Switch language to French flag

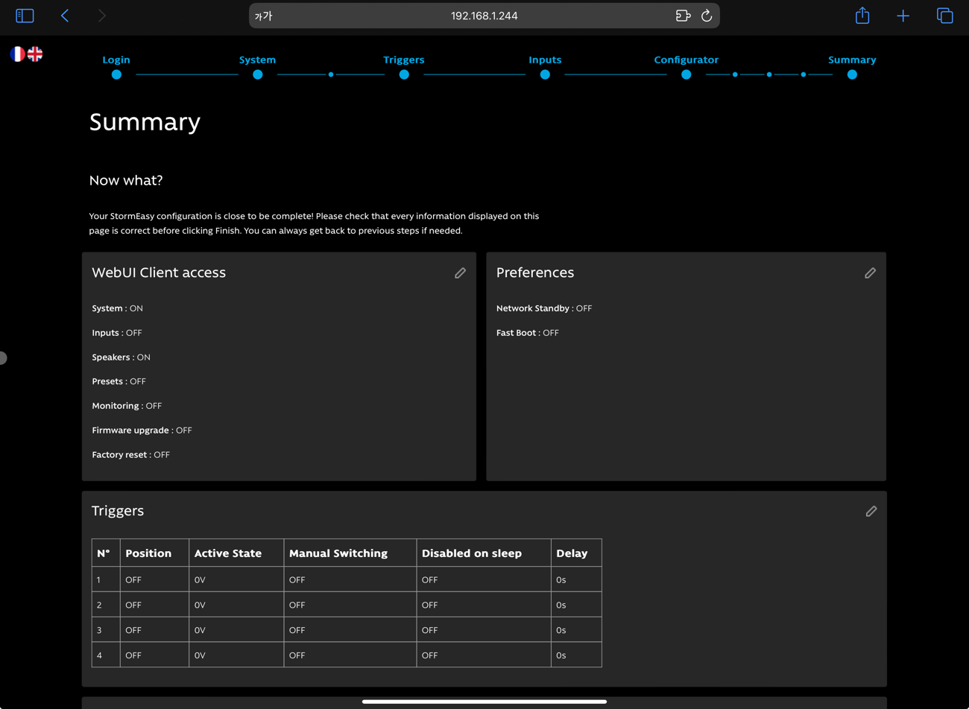point(16,54)
